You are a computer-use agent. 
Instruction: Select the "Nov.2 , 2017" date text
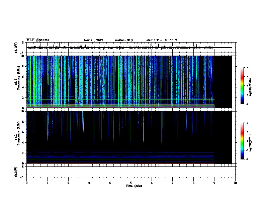pyautogui.click(x=93, y=40)
